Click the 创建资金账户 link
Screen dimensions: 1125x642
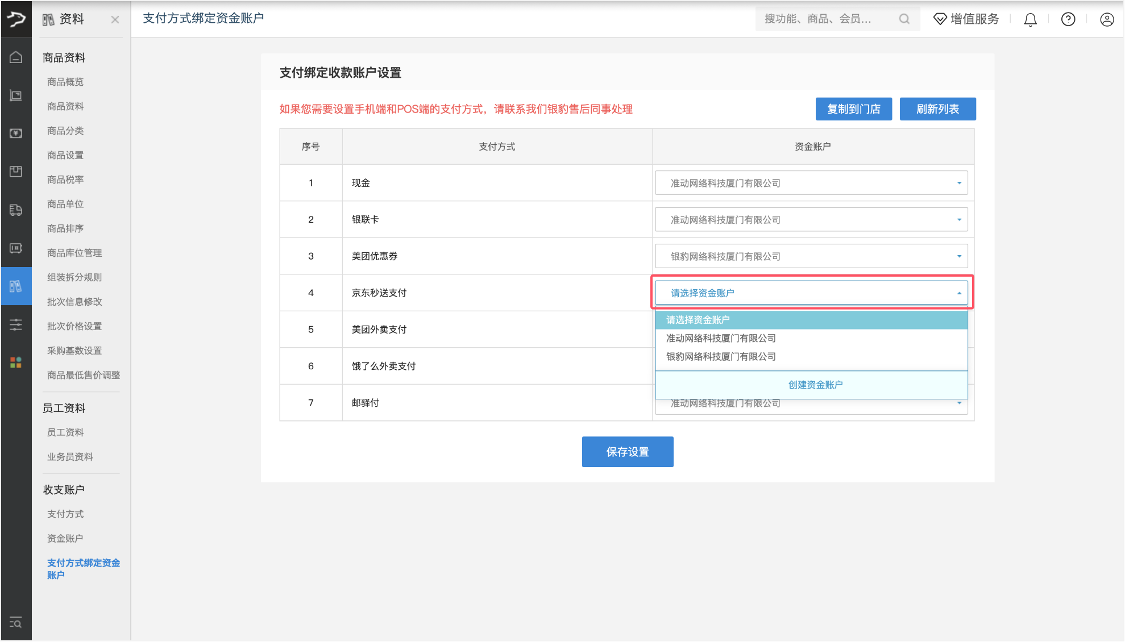pos(815,383)
